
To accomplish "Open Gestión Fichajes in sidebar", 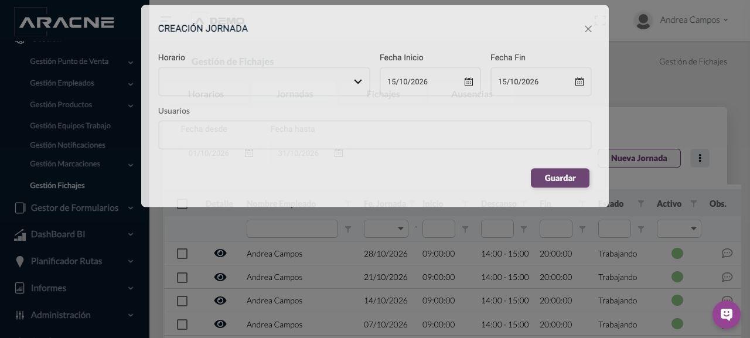I will (x=57, y=186).
